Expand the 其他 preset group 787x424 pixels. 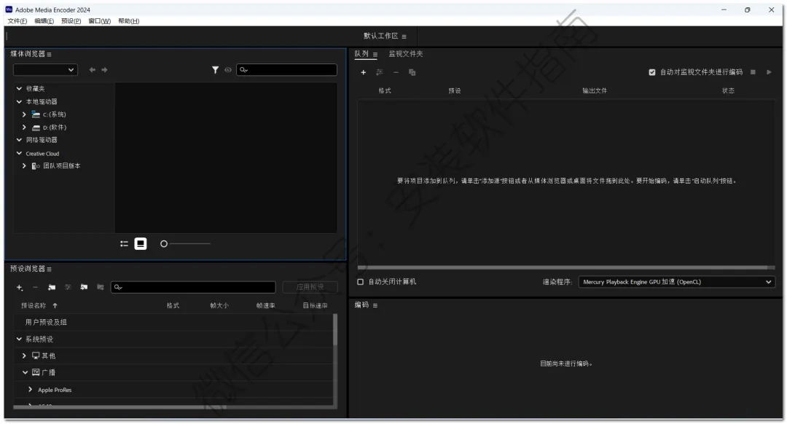pyautogui.click(x=24, y=356)
